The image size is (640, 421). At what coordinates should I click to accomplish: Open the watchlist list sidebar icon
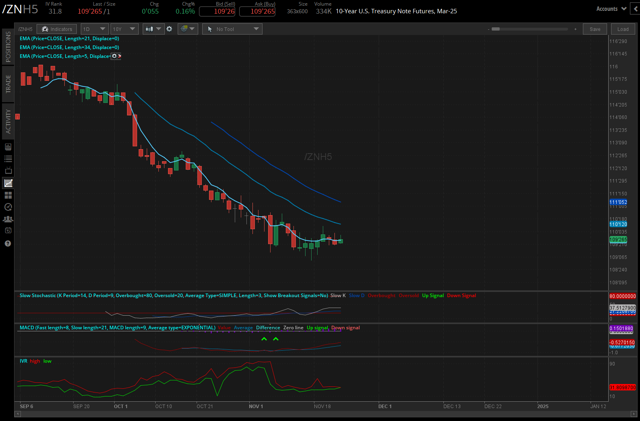(x=8, y=159)
